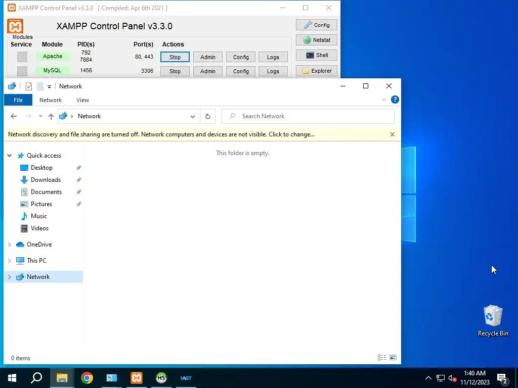The height and width of the screenshot is (388, 518).
Task: Click the MySQL module label
Action: click(53, 70)
